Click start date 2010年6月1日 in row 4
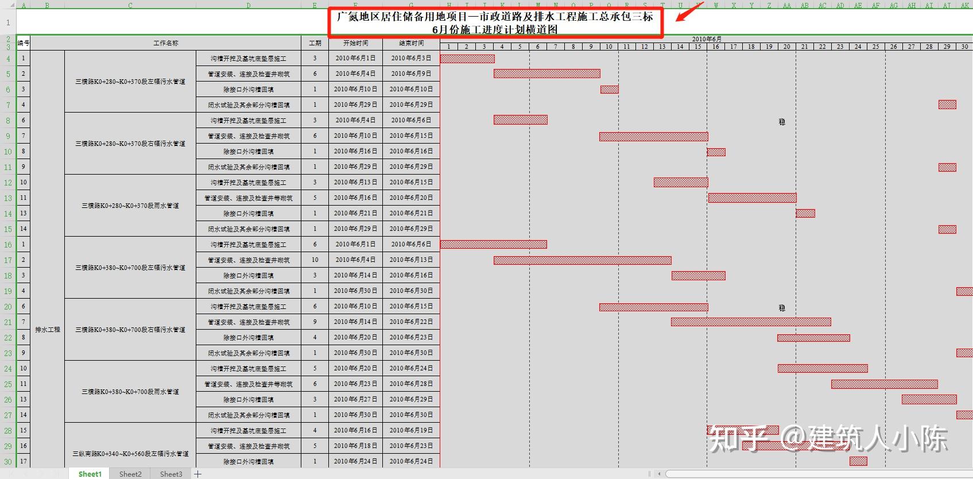 click(356, 59)
